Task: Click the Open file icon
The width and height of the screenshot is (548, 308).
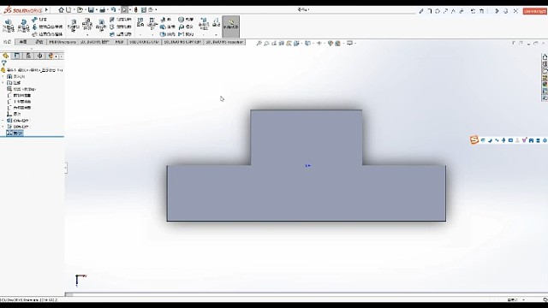Action: coord(80,10)
